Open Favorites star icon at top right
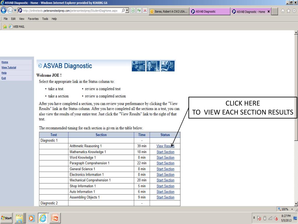This screenshot has height=224, width=298. (288, 11)
